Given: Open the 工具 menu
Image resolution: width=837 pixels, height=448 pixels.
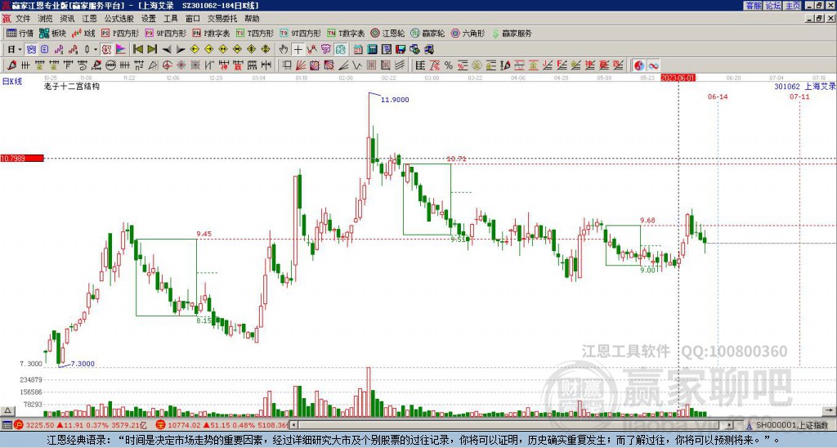Looking at the screenshot, I should pos(170,19).
